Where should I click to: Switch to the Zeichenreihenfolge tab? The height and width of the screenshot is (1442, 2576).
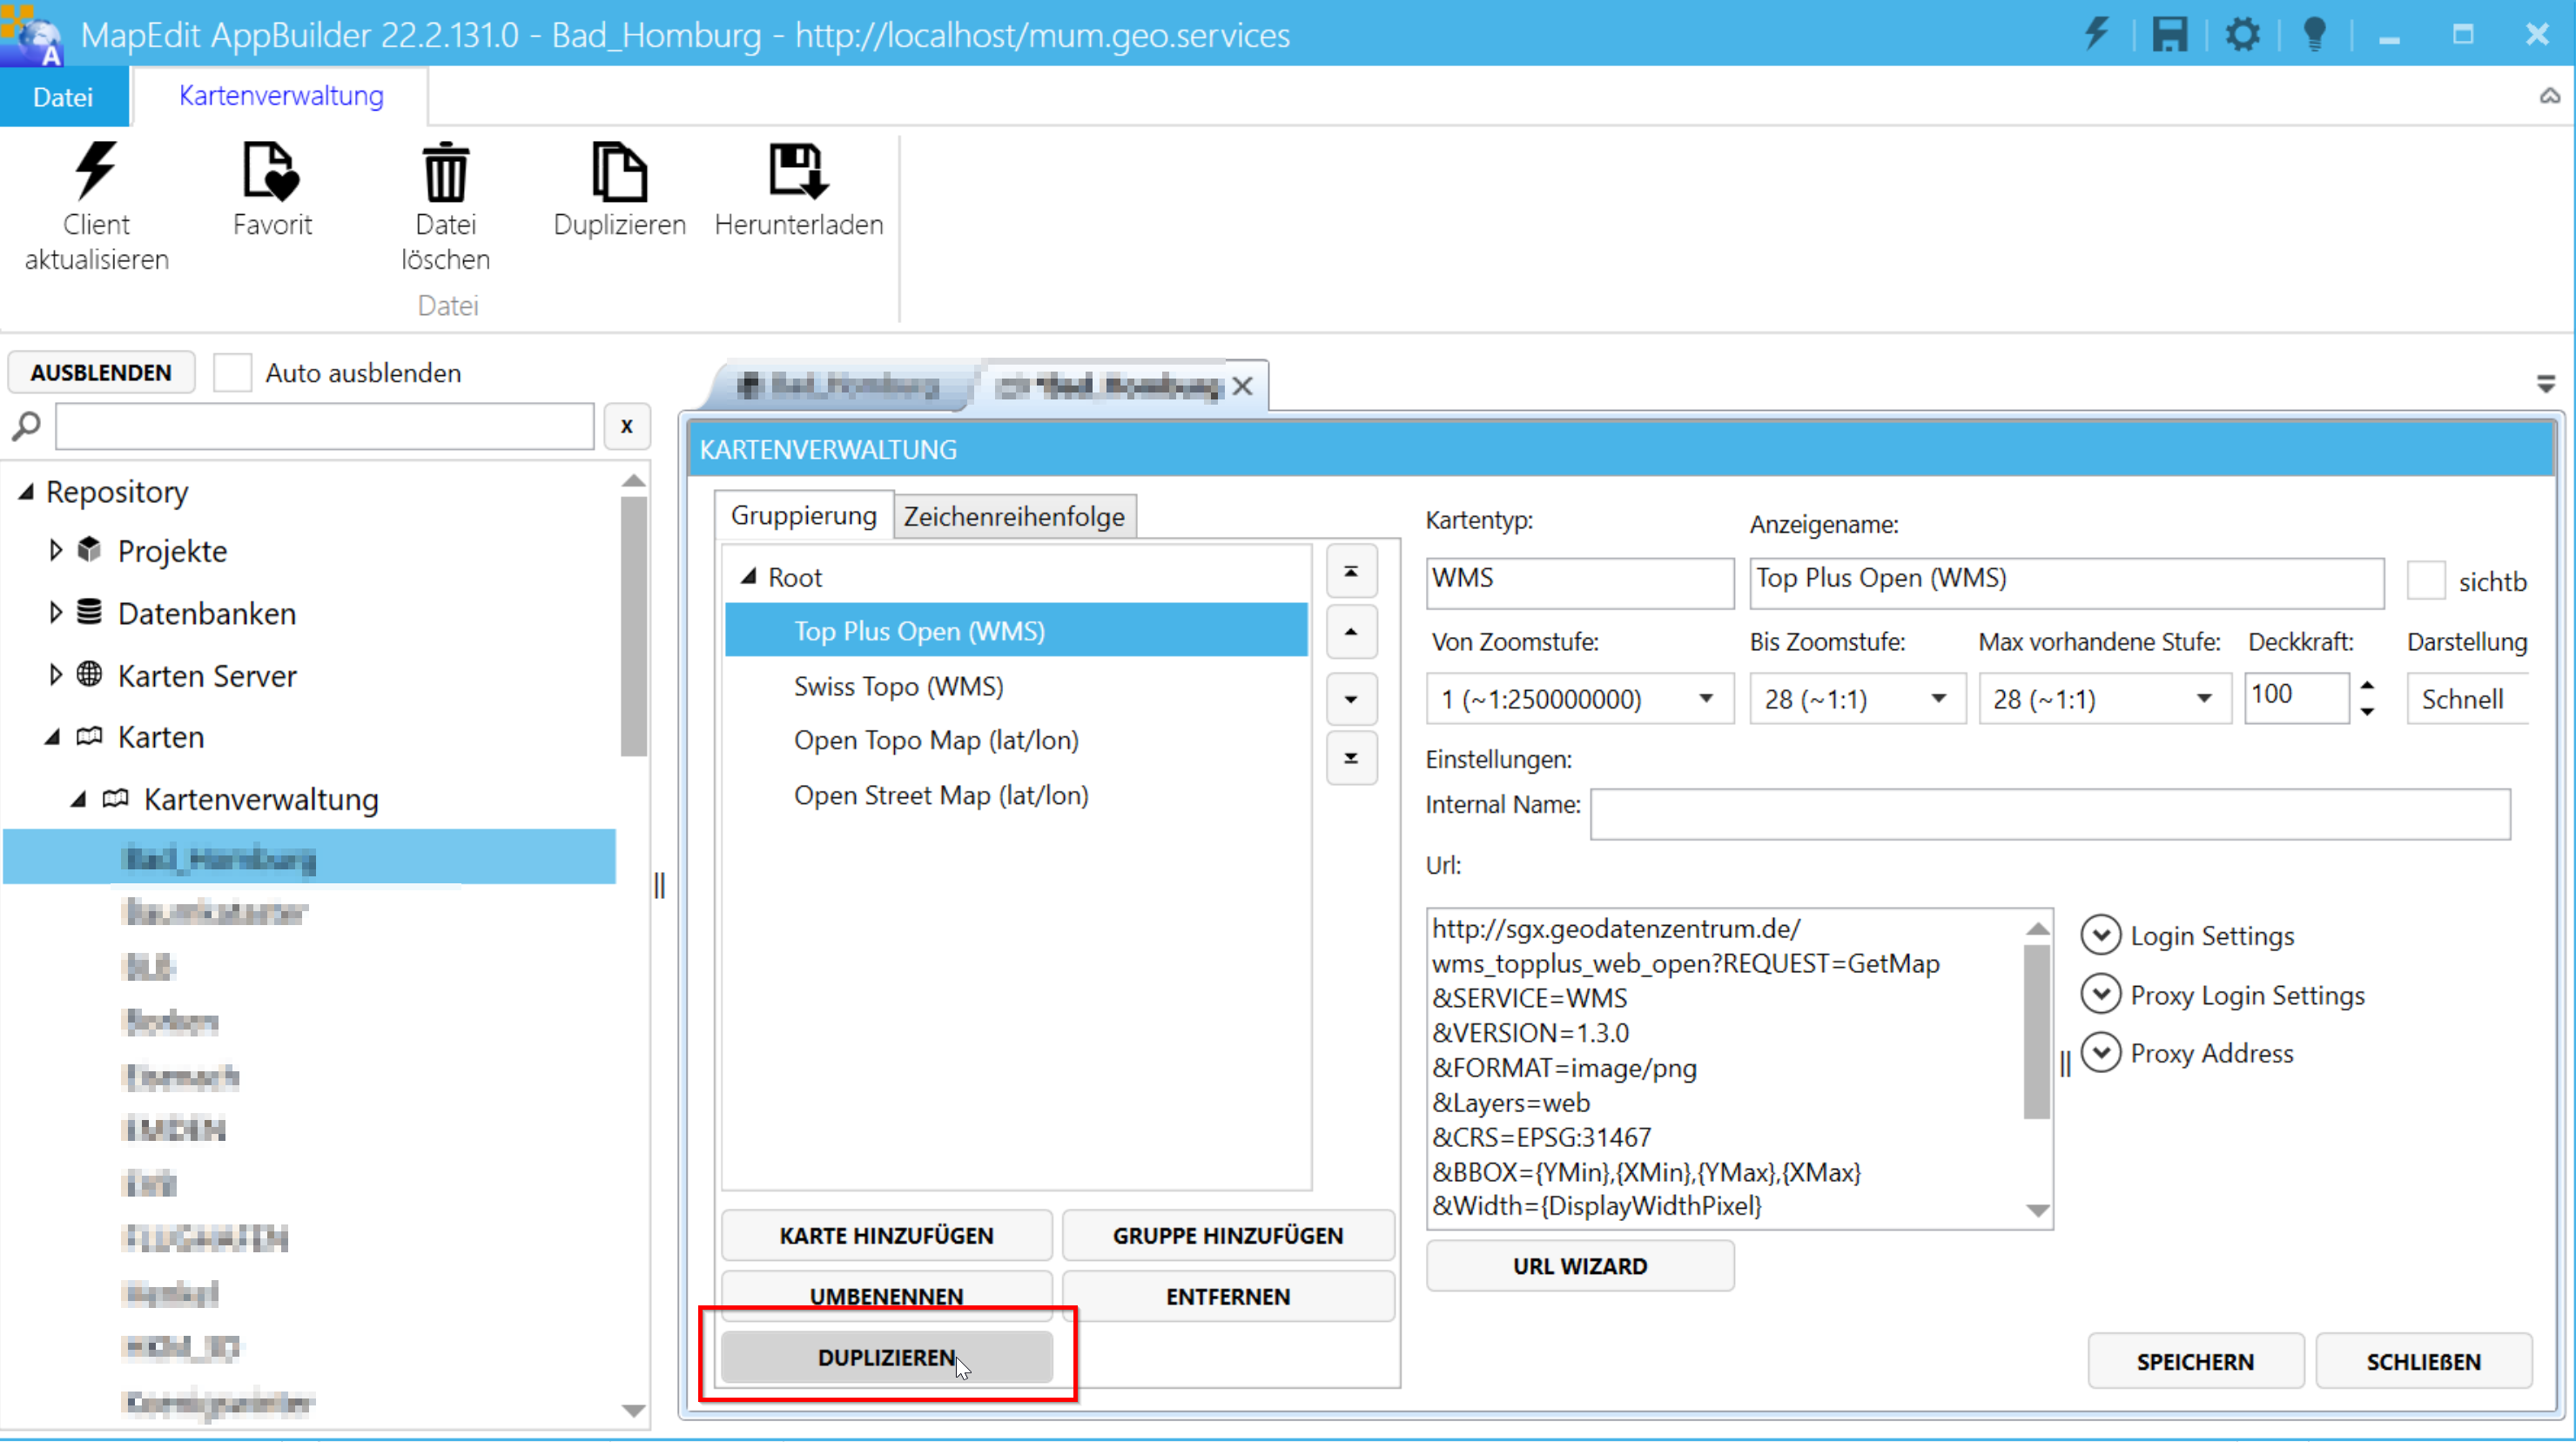click(x=1014, y=517)
